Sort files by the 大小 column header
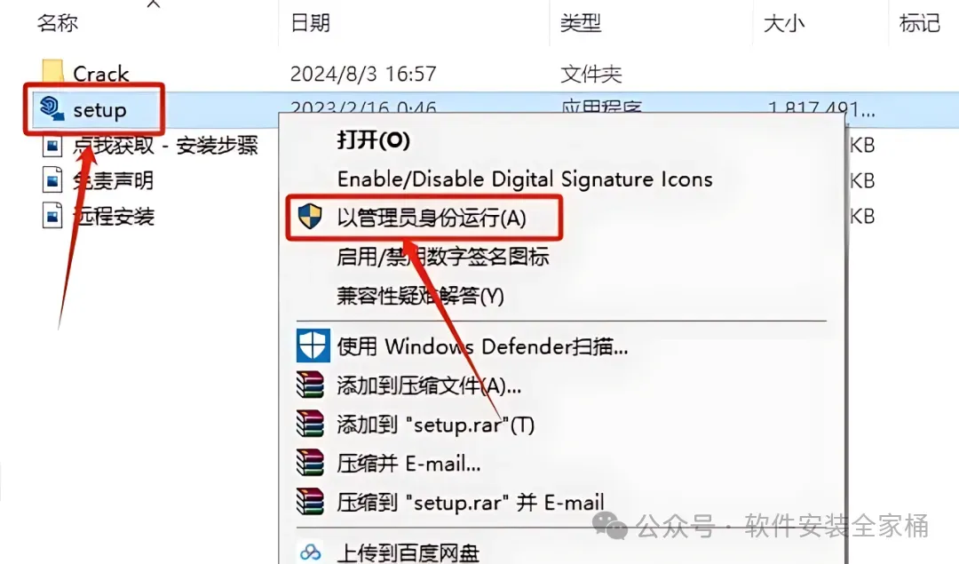Screen dimensions: 959x564 783,23
